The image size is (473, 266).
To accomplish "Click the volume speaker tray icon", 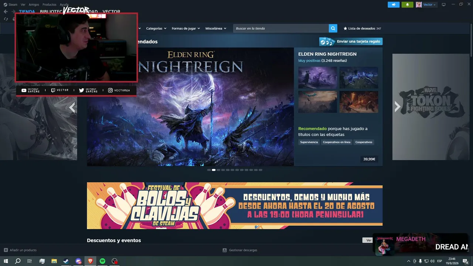I will 432,261.
